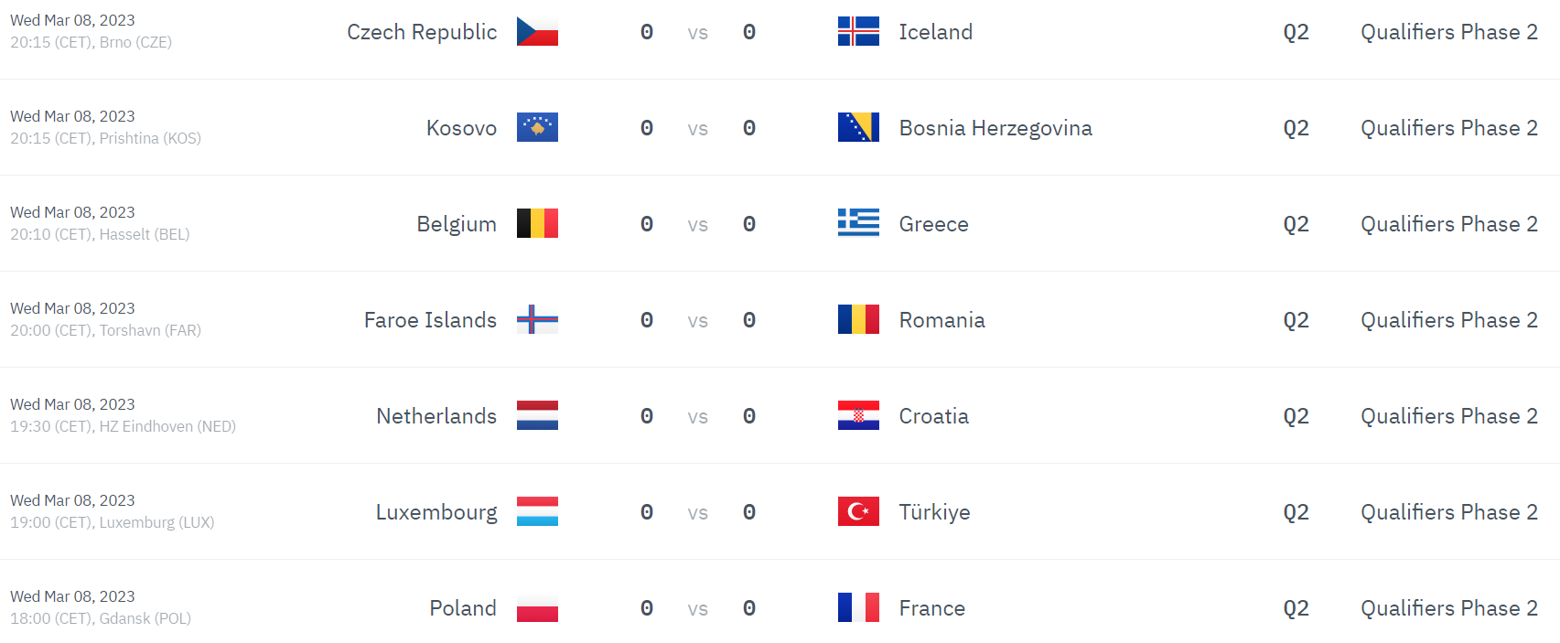Screen dimensions: 1560x643
Task: Open Qualifiers Phase 2 in Poland–France row
Action: (x=1448, y=608)
